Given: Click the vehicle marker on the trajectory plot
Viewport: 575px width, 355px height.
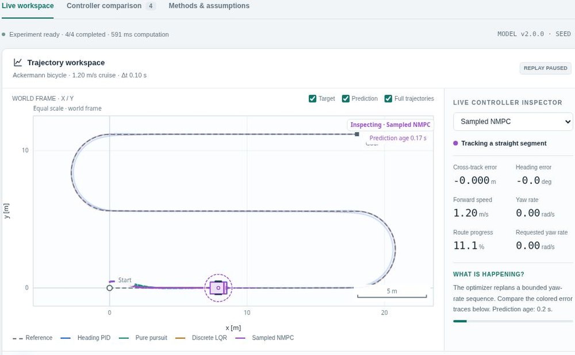Looking at the screenshot, I should [218, 288].
